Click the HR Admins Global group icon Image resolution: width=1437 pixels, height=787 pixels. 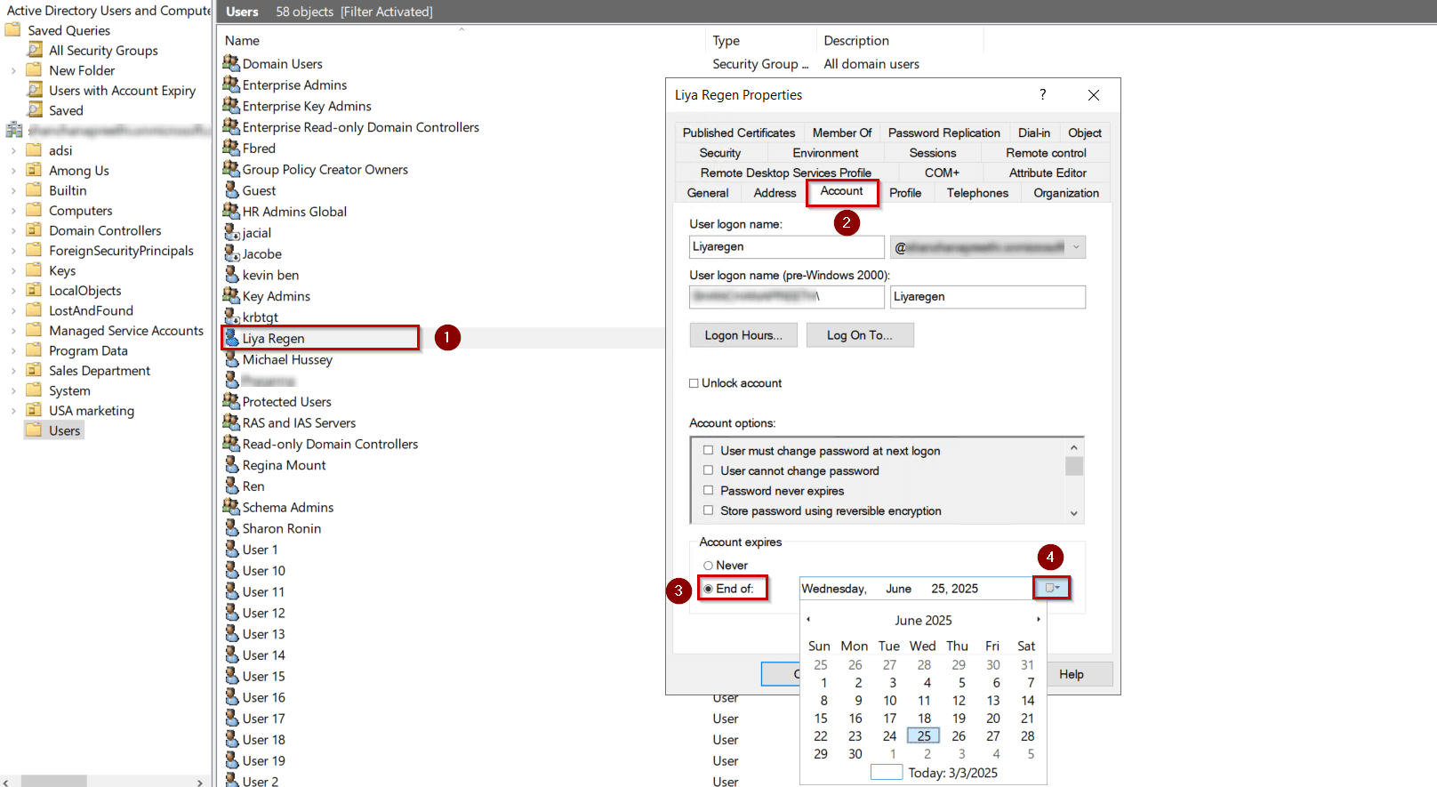(x=231, y=212)
